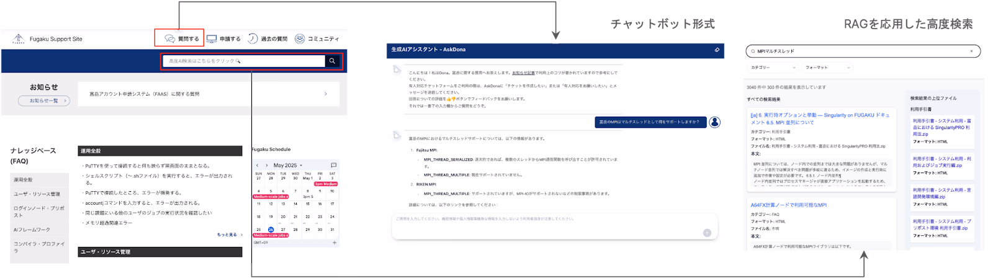Click the send button in AskDona input
The width and height of the screenshot is (993, 278).
click(707, 233)
